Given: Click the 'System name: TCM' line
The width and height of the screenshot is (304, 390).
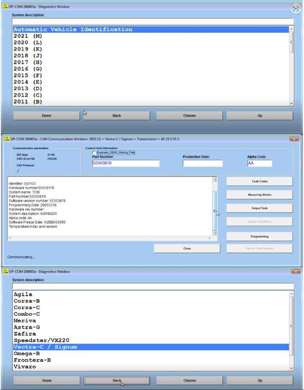Looking at the screenshot, I should 24,192.
